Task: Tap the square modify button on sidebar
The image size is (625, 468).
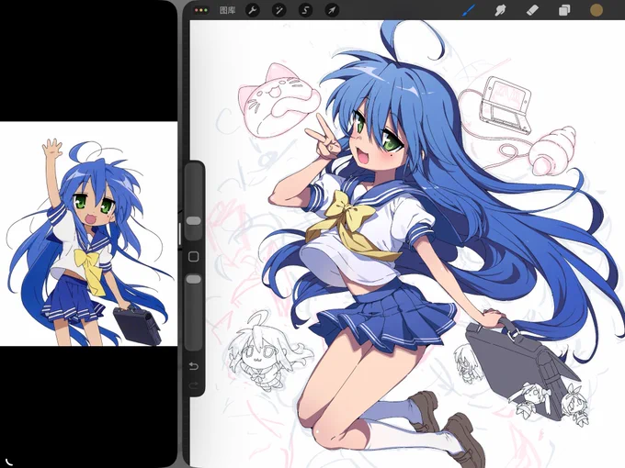Action: click(x=194, y=257)
